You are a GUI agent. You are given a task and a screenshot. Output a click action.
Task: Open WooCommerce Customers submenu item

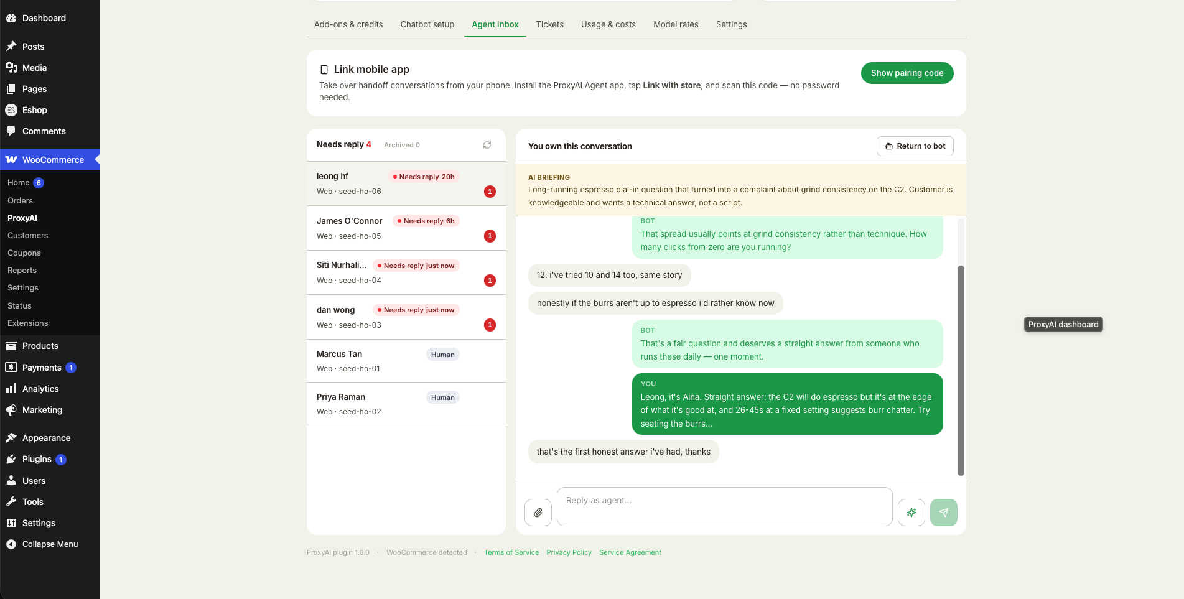[x=27, y=235]
